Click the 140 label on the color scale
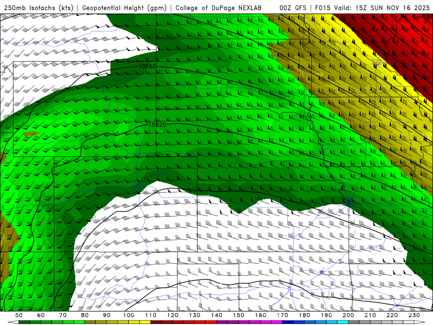The height and width of the screenshot is (325, 433). click(216, 315)
